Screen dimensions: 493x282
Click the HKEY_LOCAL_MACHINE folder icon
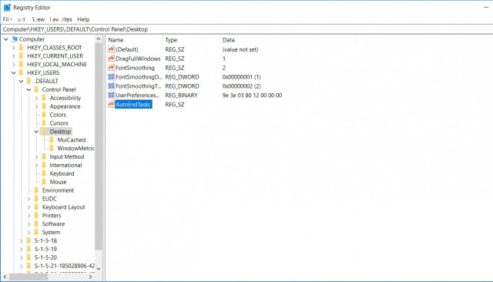click(x=21, y=64)
